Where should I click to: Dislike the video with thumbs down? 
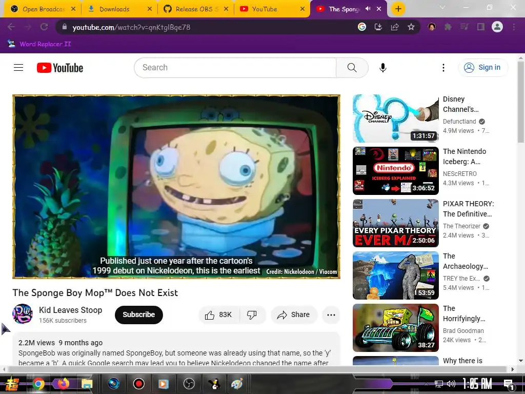click(x=252, y=315)
